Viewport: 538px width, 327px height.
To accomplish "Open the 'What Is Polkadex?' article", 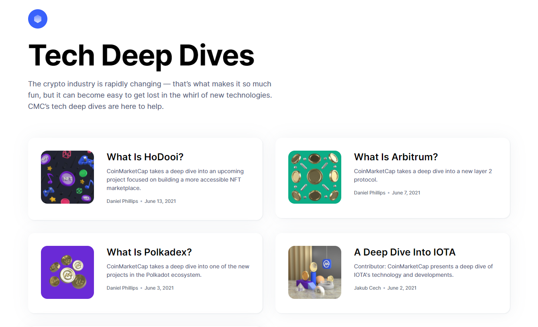I will (149, 252).
